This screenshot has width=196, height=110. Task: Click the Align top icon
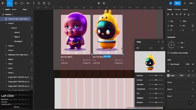coord(180,14)
